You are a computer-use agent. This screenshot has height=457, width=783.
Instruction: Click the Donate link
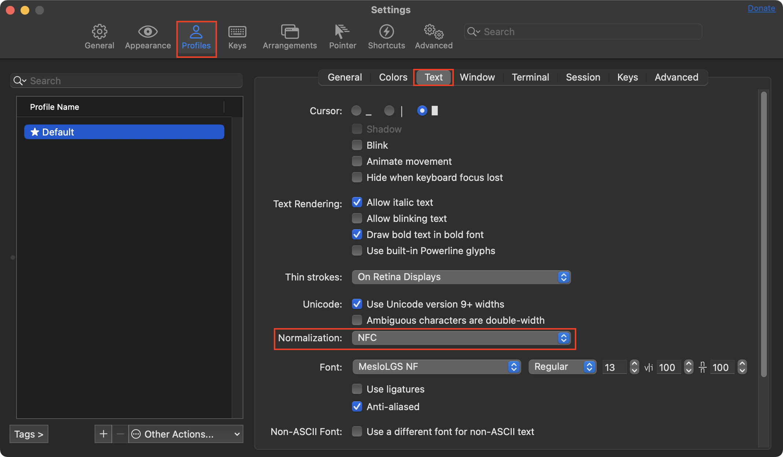tap(761, 8)
